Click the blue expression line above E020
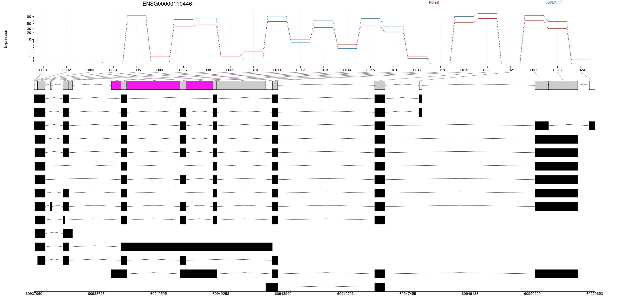This screenshot has width=623, height=298. pyautogui.click(x=487, y=13)
